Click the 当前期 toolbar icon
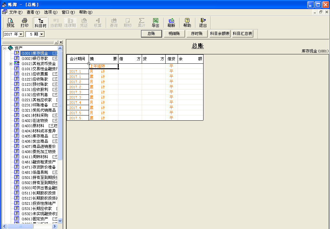Viewport: 330px width, 229px height. click(x=56, y=23)
